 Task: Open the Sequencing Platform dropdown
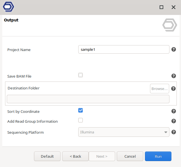pos(124,132)
